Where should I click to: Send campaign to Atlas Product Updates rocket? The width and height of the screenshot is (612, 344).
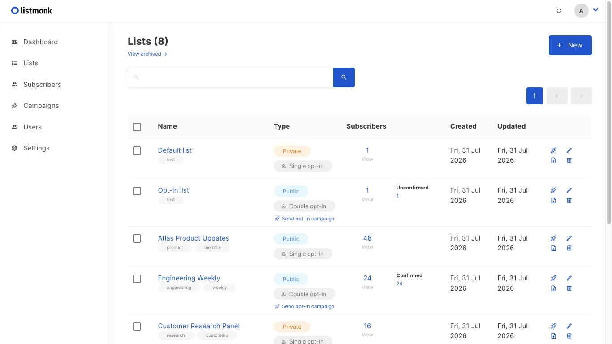(554, 238)
